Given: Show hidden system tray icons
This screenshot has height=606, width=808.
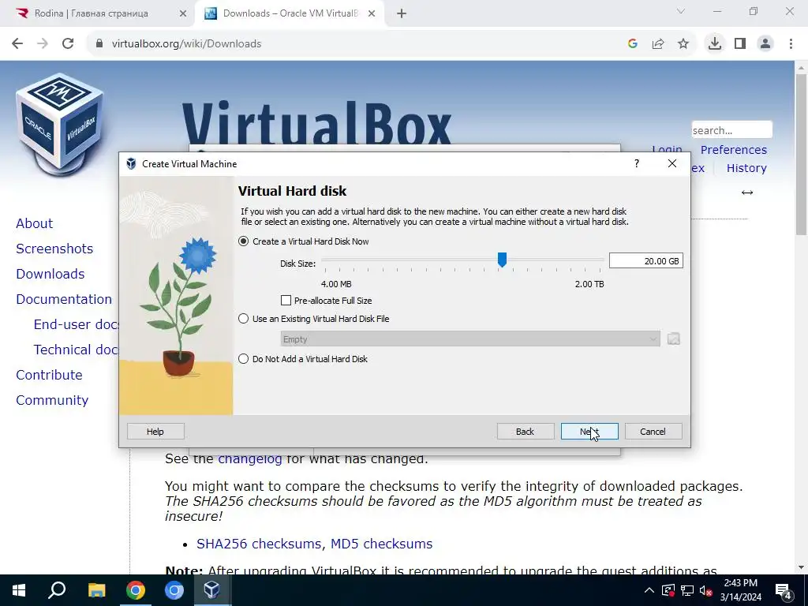Looking at the screenshot, I should (649, 590).
